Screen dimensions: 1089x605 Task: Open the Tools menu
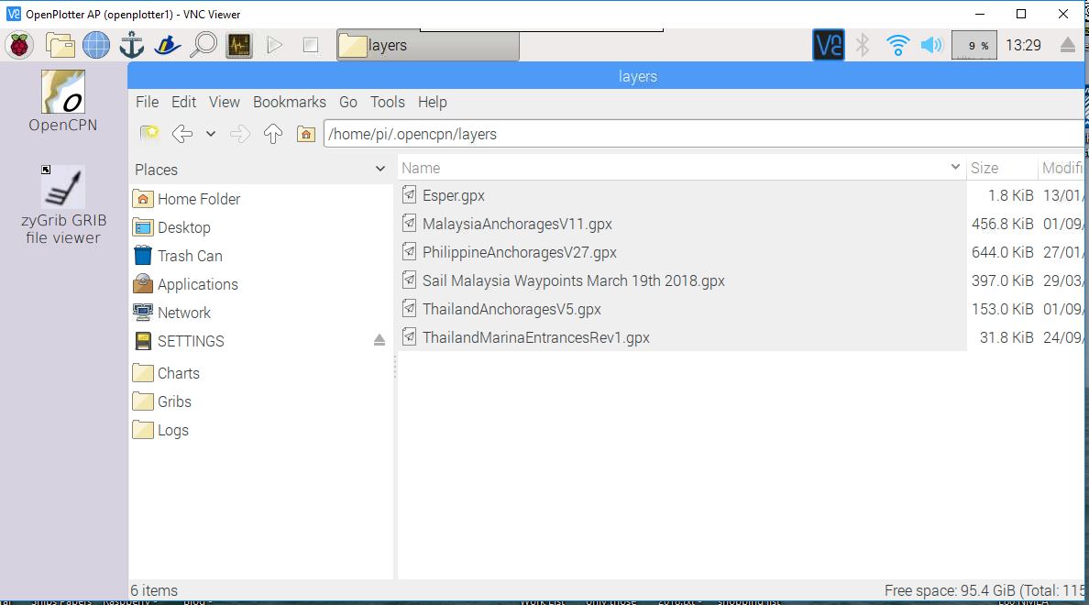point(387,102)
